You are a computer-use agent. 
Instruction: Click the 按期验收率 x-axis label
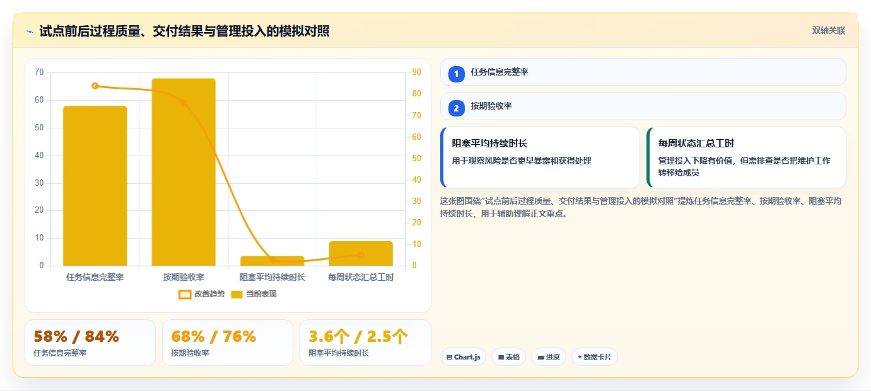click(x=184, y=277)
